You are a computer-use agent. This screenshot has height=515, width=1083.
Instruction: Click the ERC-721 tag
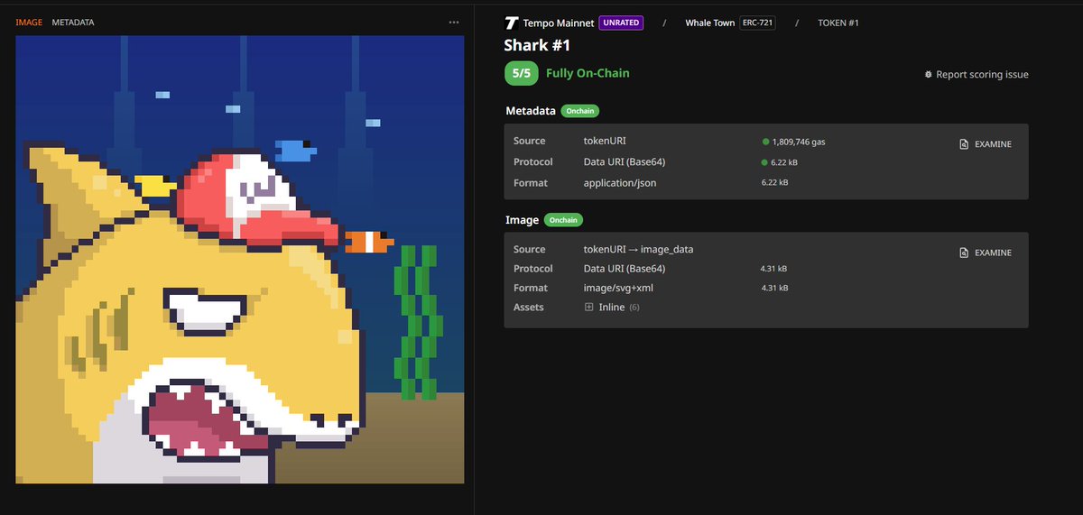(757, 23)
